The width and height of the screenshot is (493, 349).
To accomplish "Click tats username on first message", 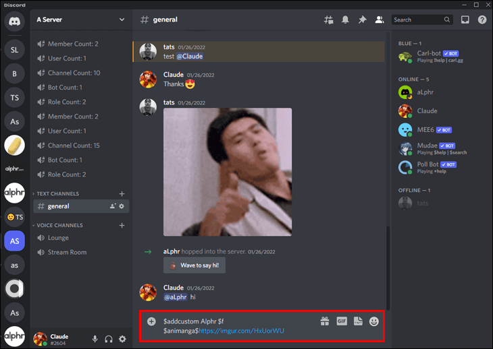I will click(x=169, y=47).
